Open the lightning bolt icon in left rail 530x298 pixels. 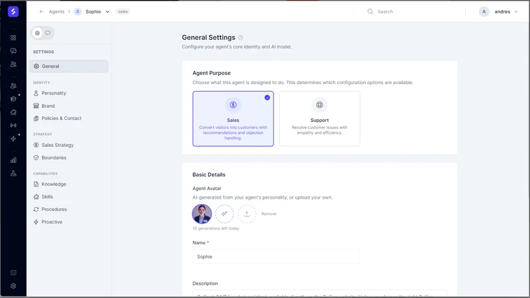(13, 138)
